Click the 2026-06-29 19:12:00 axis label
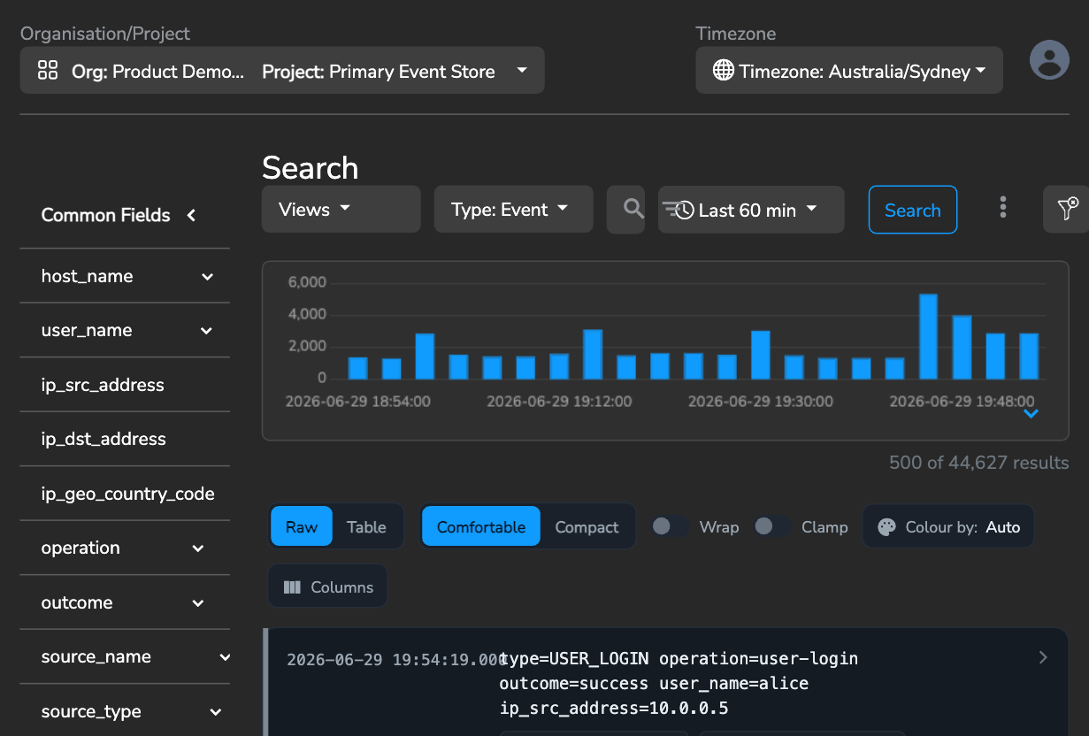The width and height of the screenshot is (1089, 736). 560,402
